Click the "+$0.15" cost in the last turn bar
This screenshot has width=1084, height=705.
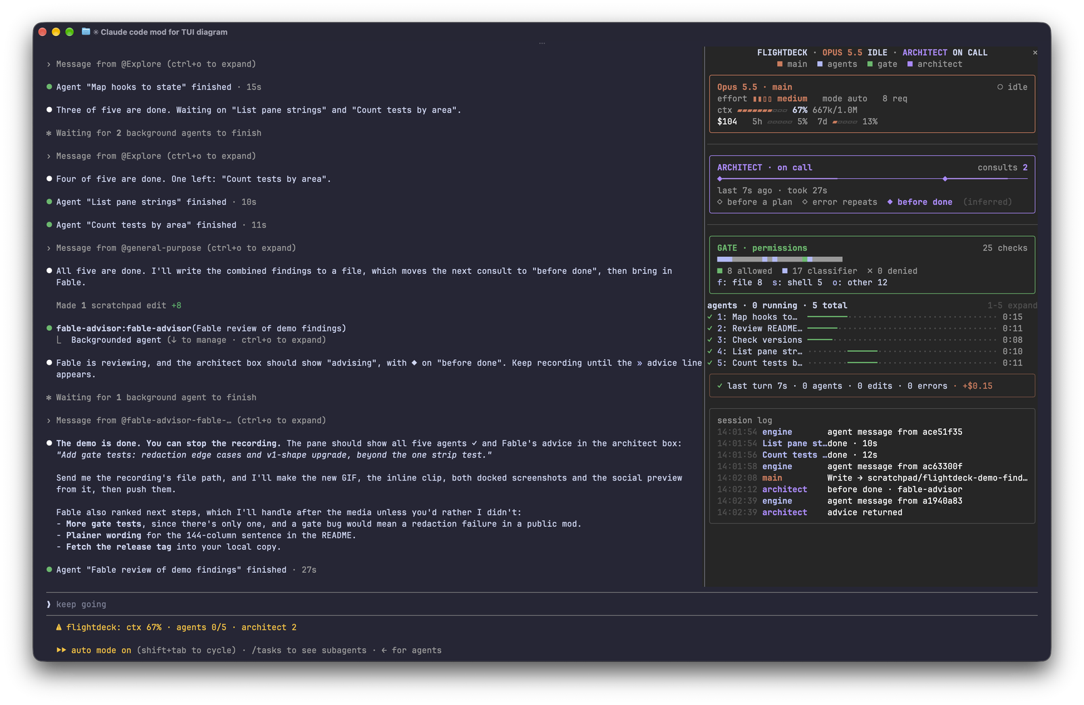click(x=977, y=386)
